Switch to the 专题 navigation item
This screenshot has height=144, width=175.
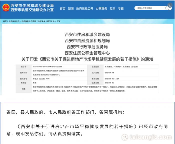(121, 8)
